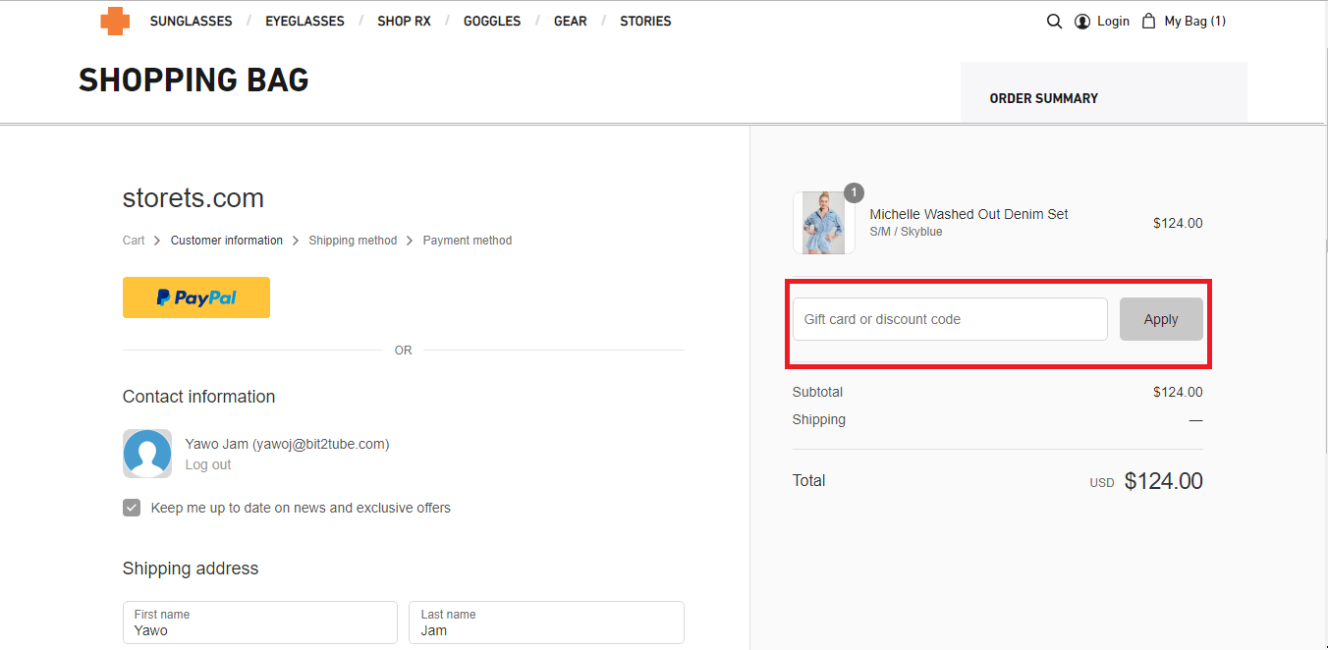Click the Login link

click(1113, 21)
